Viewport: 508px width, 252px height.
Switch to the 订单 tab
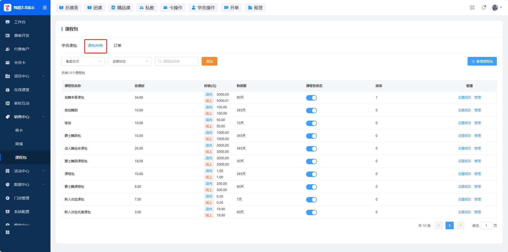(118, 46)
